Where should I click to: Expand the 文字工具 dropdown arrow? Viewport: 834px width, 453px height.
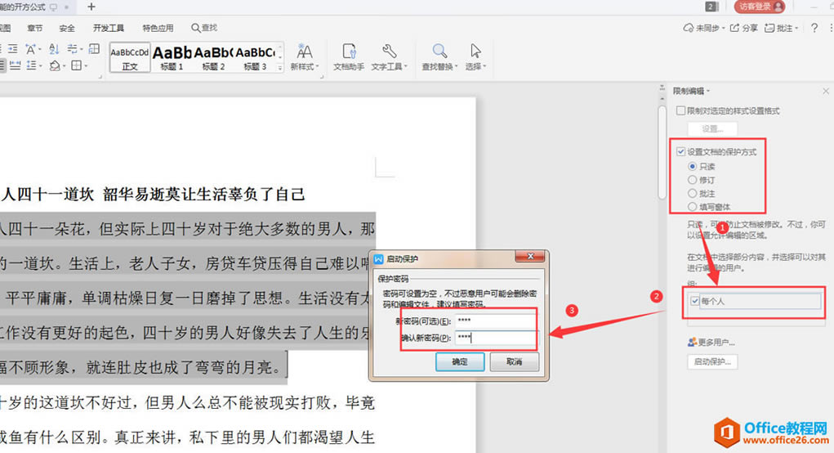click(x=406, y=66)
